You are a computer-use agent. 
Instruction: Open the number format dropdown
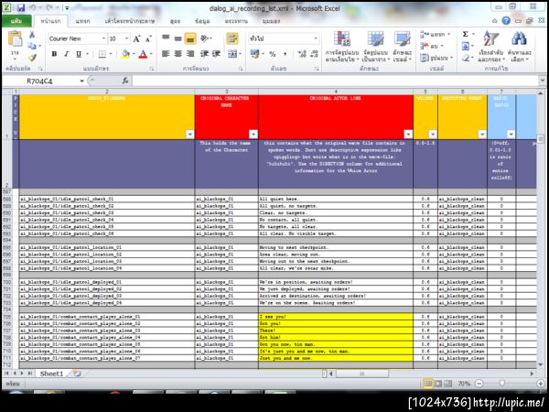pyautogui.click(x=316, y=38)
